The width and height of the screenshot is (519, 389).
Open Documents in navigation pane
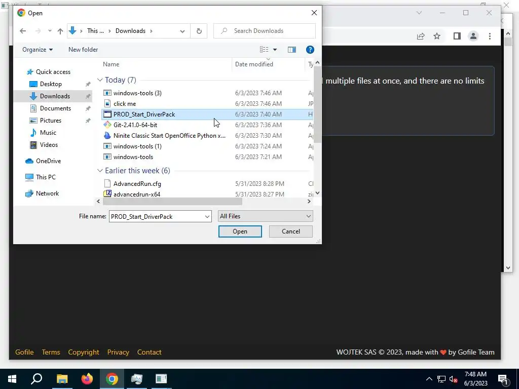55,108
